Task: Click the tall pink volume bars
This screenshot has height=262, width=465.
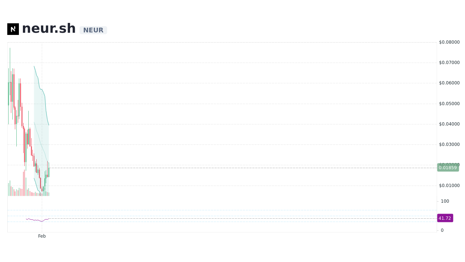Action: coord(24,183)
